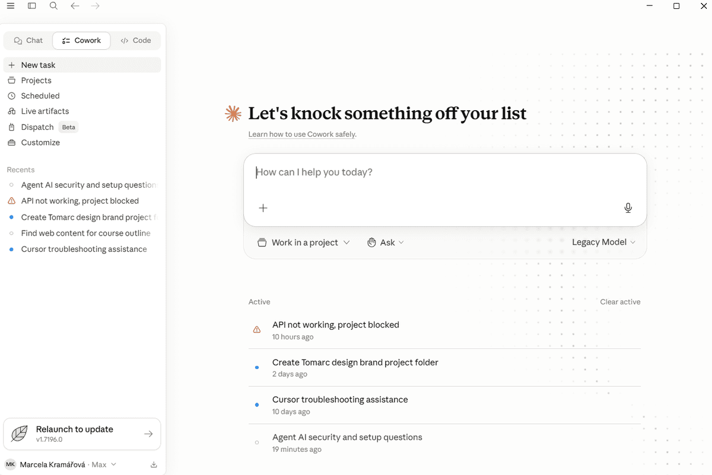Click Learn how to use Cowork safely link
The height and width of the screenshot is (475, 712).
coord(302,134)
